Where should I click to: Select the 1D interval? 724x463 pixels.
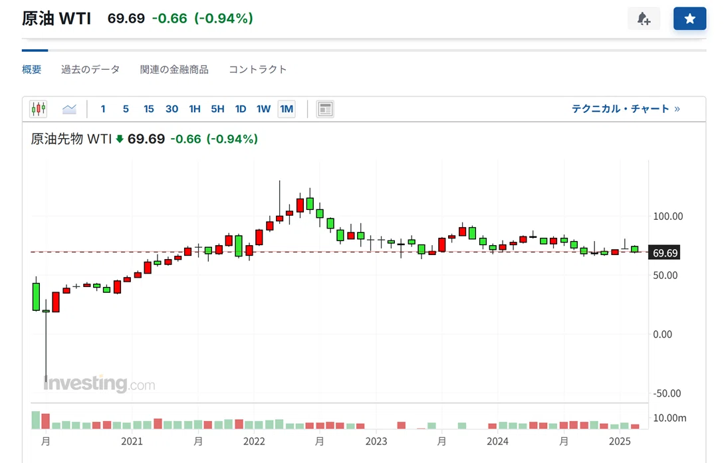point(241,109)
